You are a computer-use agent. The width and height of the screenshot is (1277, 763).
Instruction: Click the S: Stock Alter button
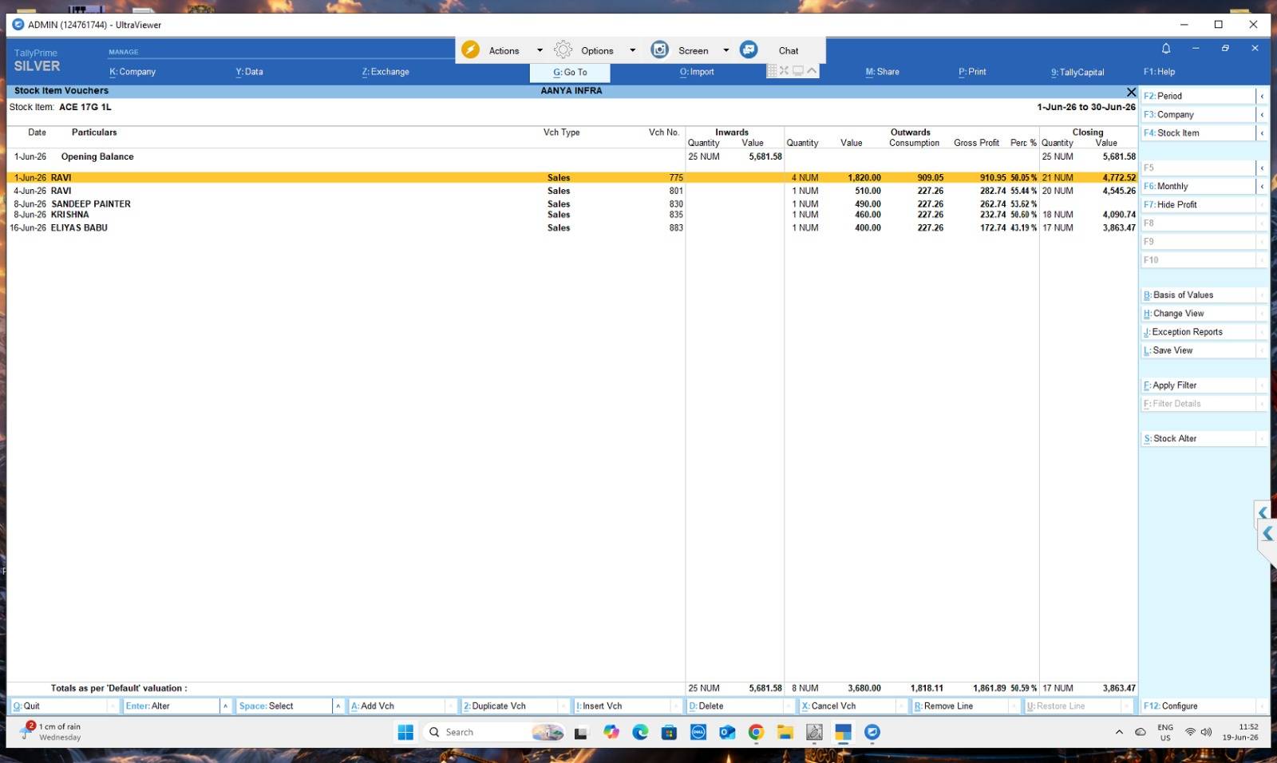tap(1198, 439)
